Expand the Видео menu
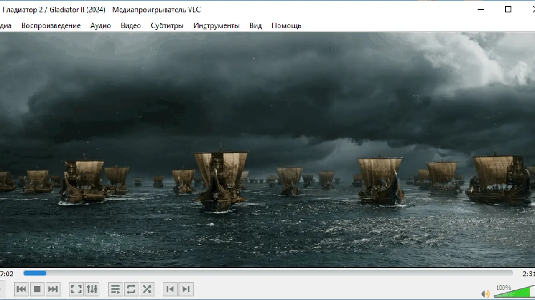The height and width of the screenshot is (300, 535). coord(131,25)
